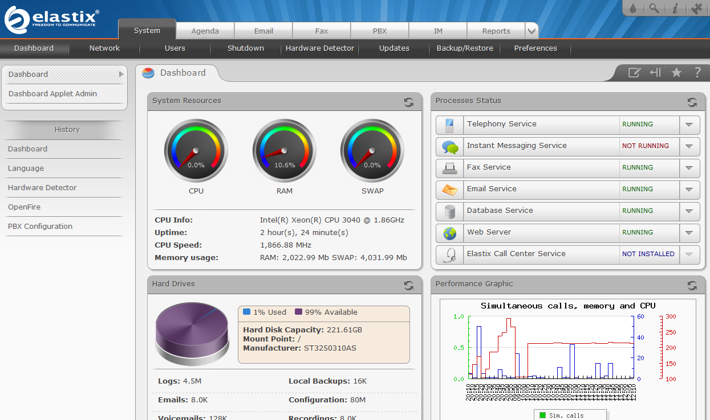Viewport: 710px width, 420px height.
Task: Open Instant Messaging Service dropdown arrow
Action: (x=689, y=146)
